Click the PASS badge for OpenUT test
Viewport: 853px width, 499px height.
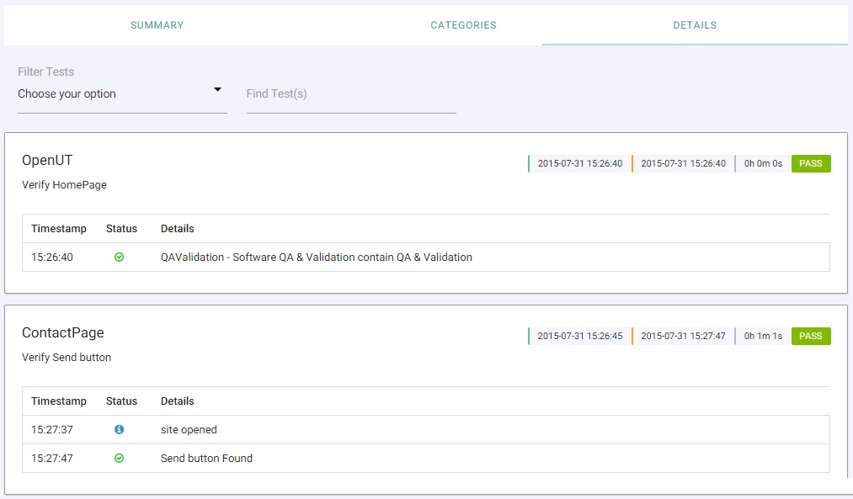[811, 163]
